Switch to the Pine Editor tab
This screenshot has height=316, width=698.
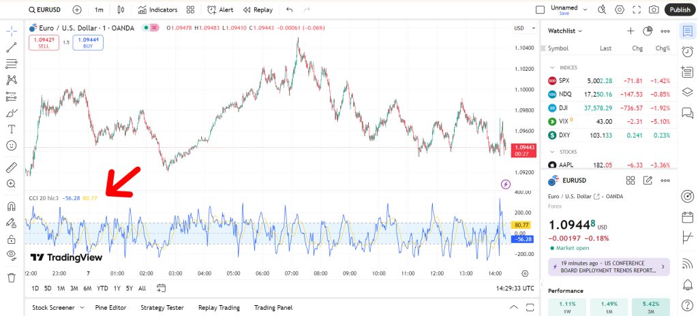click(x=110, y=308)
